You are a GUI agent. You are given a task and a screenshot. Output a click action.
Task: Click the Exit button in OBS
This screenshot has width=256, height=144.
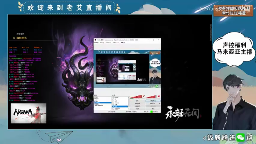[x=153, y=109]
